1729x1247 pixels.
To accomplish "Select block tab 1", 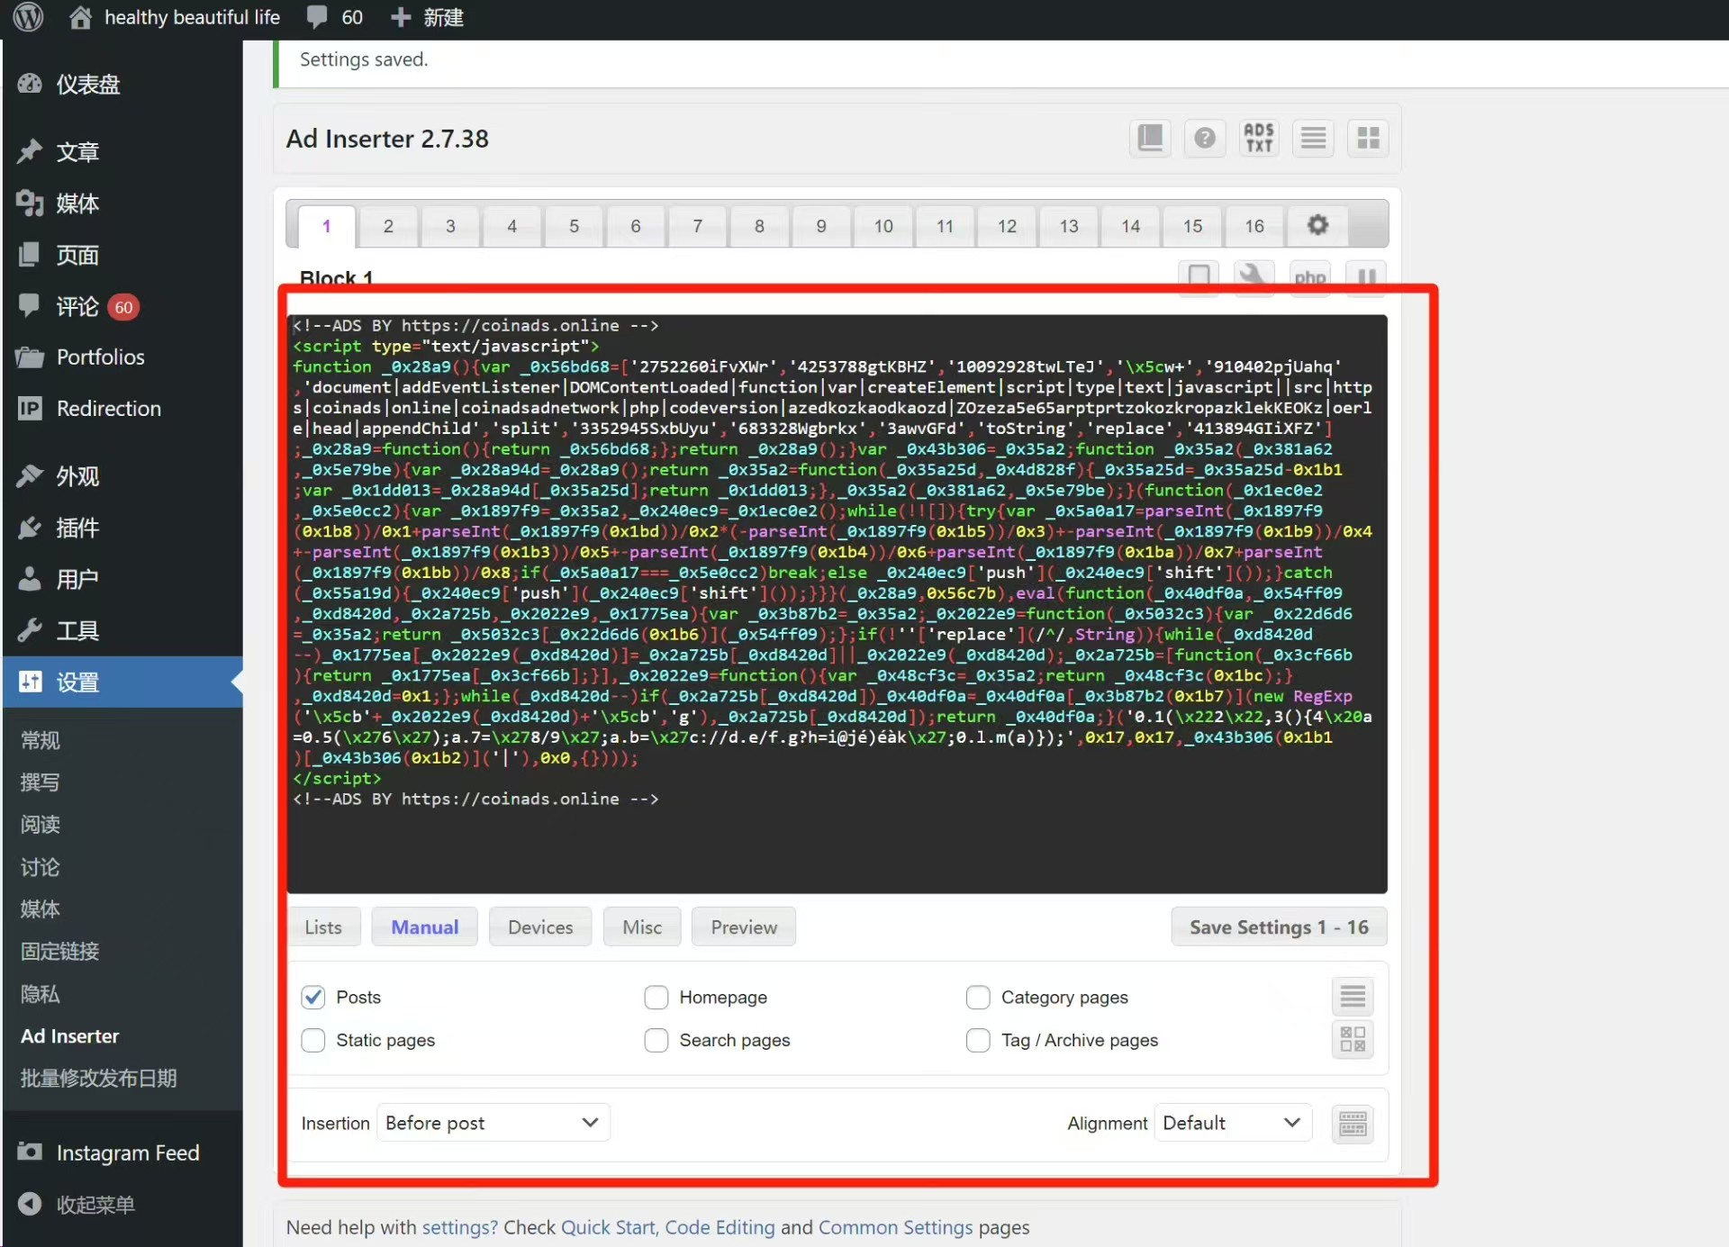I will click(327, 226).
